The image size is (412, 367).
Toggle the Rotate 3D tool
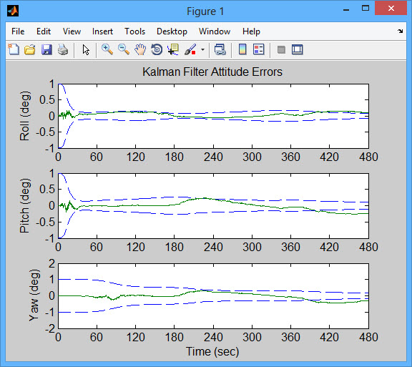click(157, 49)
